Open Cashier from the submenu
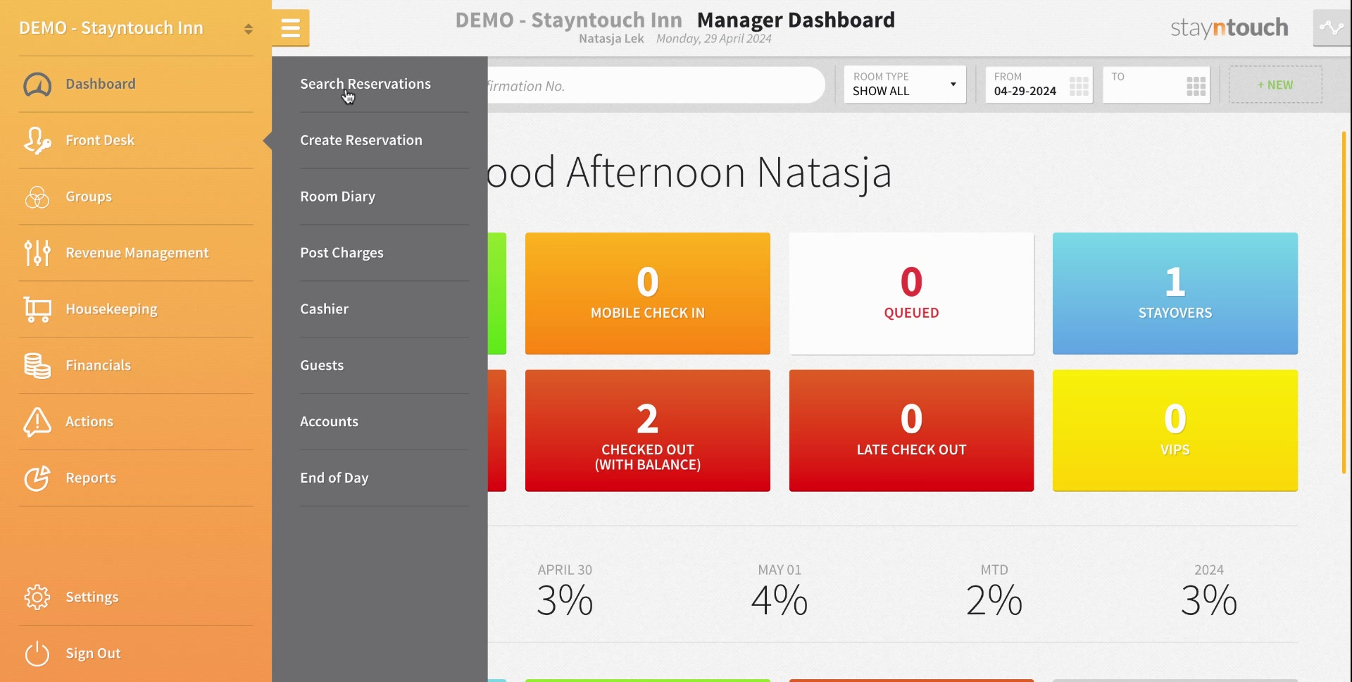This screenshot has width=1352, height=682. point(325,309)
